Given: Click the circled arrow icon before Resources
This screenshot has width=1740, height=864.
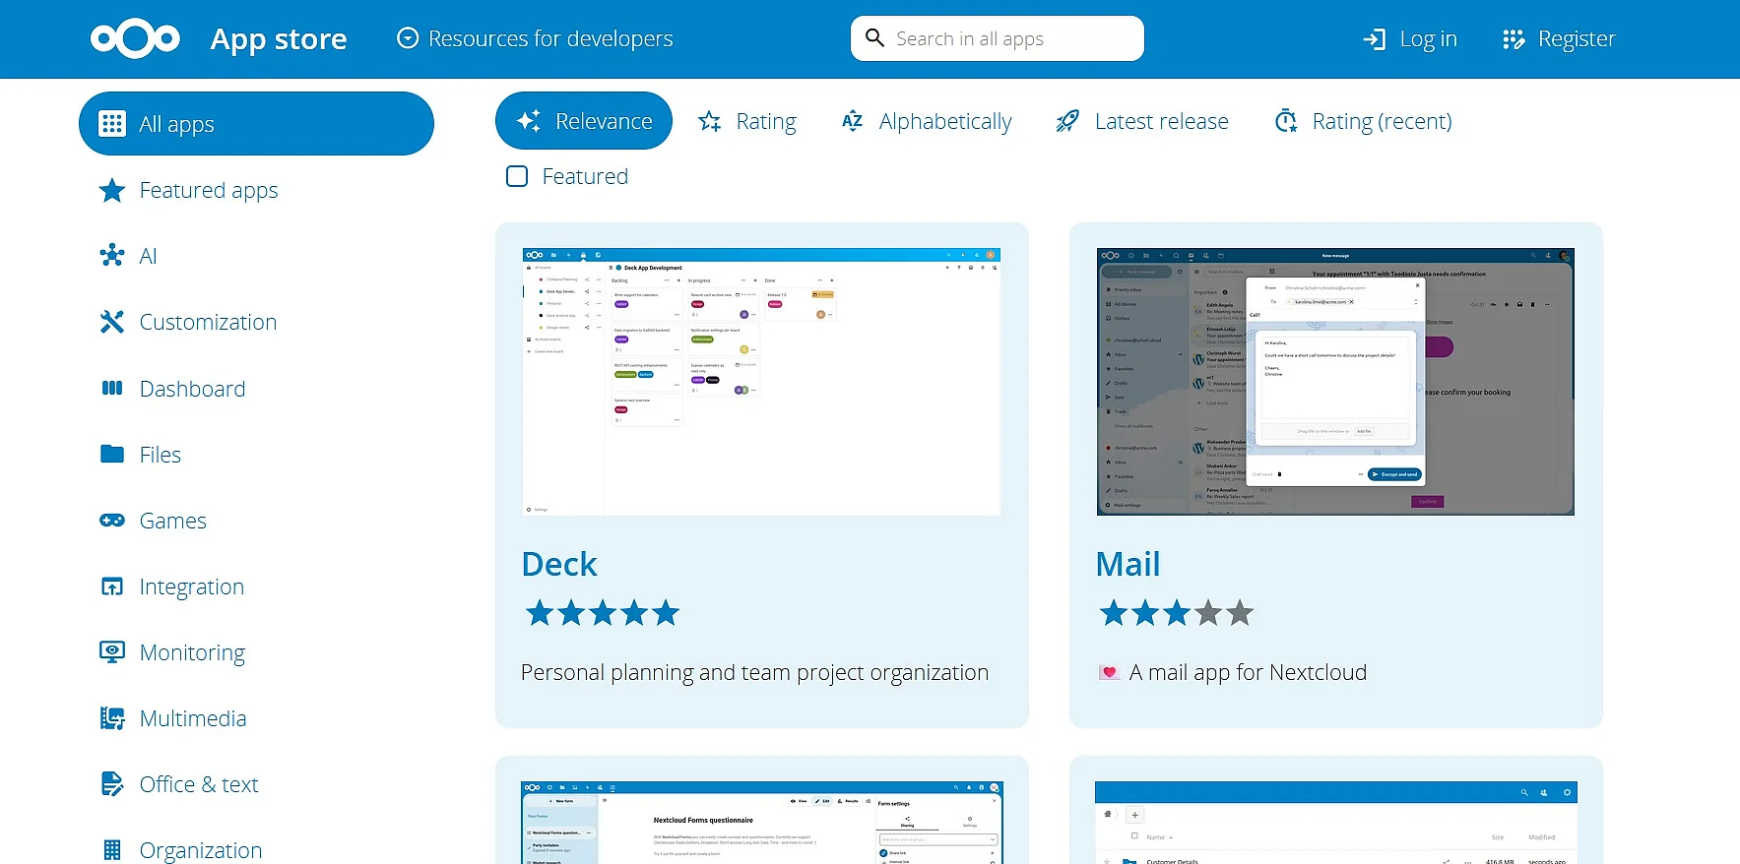Looking at the screenshot, I should 408,38.
